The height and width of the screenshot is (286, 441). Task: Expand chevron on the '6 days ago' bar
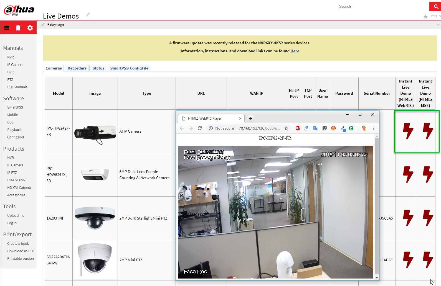tap(438, 25)
